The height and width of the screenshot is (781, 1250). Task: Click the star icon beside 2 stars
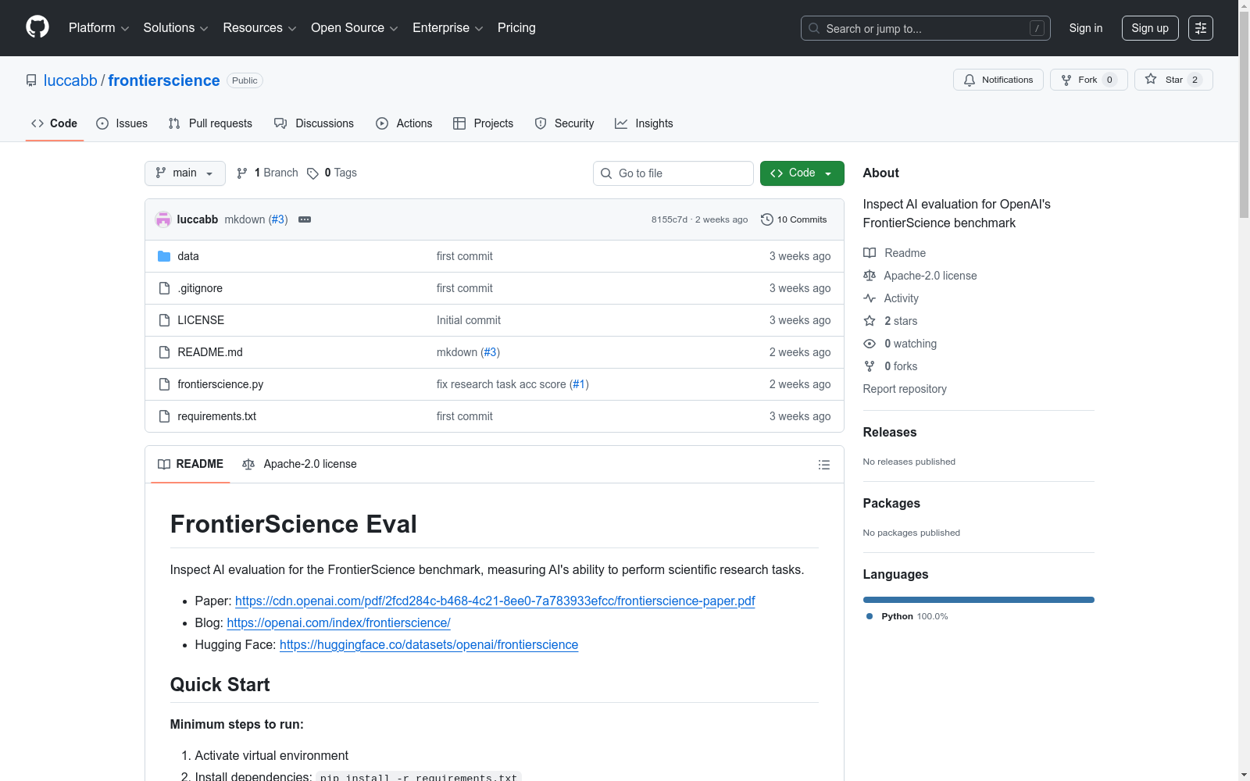pos(870,321)
